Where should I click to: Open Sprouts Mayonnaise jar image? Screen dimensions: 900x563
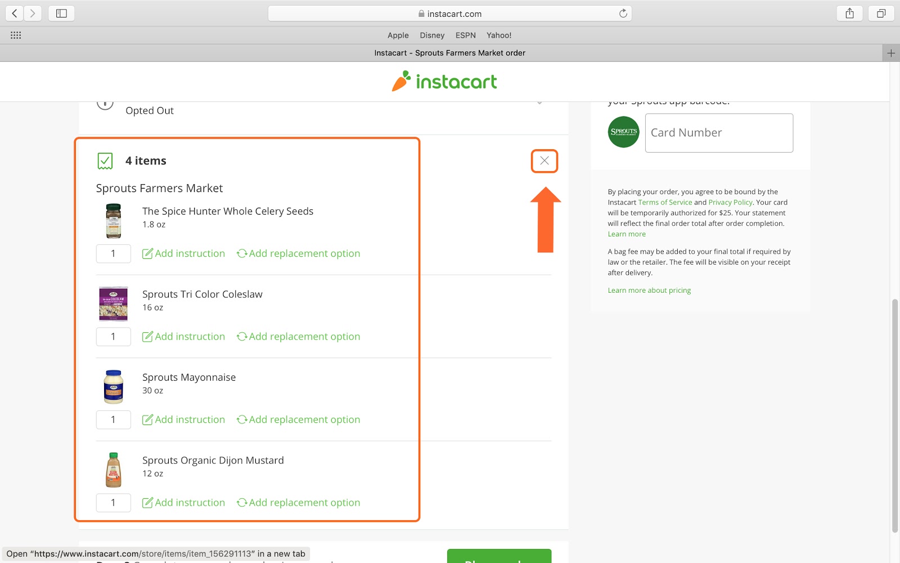[x=114, y=387]
